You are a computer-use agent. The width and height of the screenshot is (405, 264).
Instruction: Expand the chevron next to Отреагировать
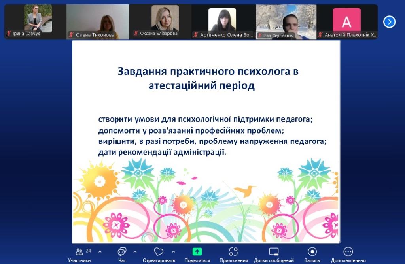[x=173, y=251]
